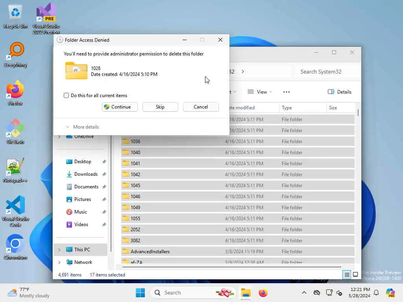Click the display/network tray icon
Viewport: 403px width, 302px height.
pos(329,293)
